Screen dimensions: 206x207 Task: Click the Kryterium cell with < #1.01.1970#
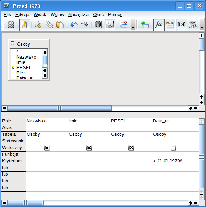[x=173, y=161]
